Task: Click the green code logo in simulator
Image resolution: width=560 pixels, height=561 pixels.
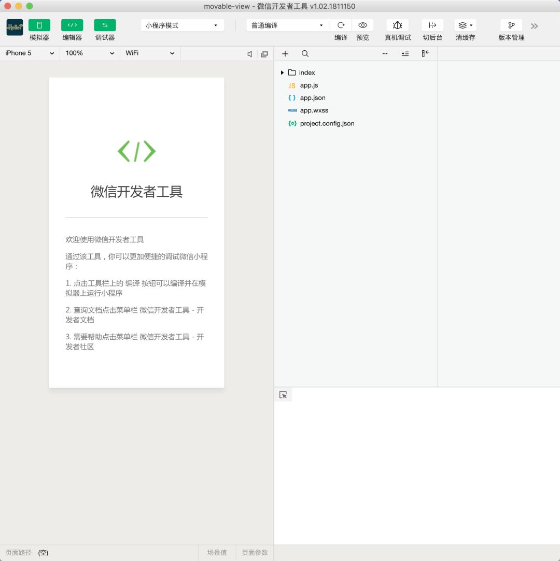Action: pyautogui.click(x=136, y=151)
